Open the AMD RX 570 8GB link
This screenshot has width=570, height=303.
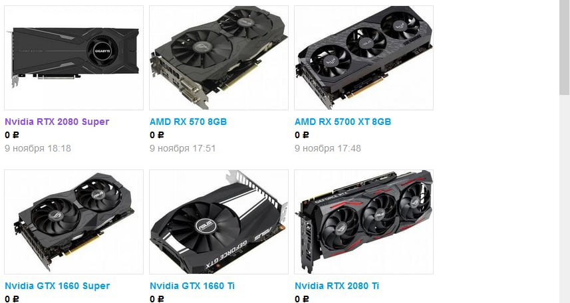pos(188,122)
